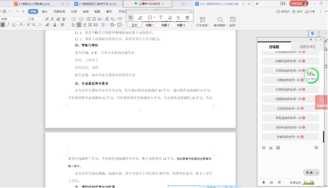Apply subscript formatting

click(x=34, y=25)
